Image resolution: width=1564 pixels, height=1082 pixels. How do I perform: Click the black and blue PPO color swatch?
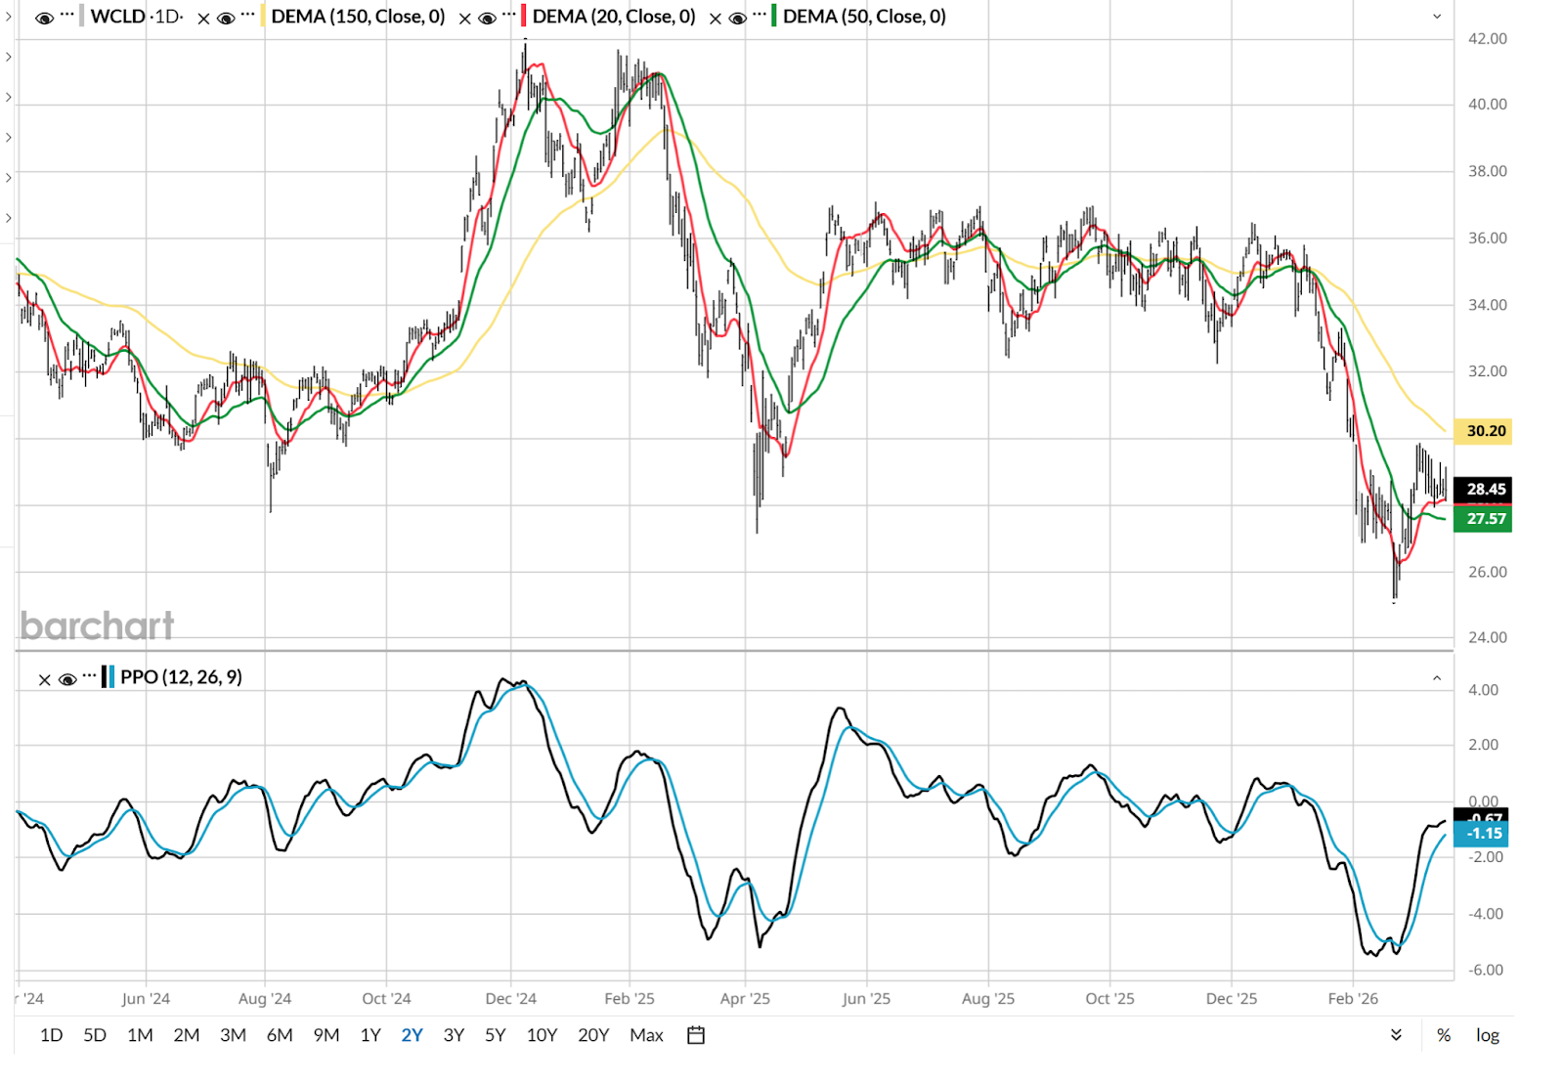(109, 676)
